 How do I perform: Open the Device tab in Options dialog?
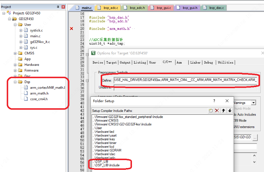(98, 63)
